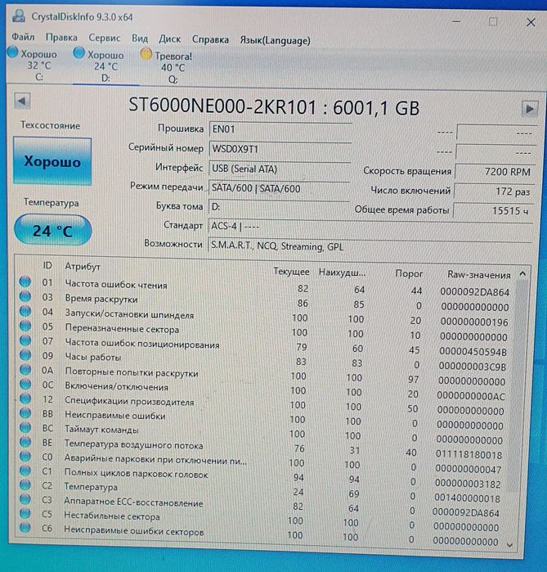Screen dimensions: 547x572
Task: Click status circle of attribute 0C
Action: tap(25, 384)
